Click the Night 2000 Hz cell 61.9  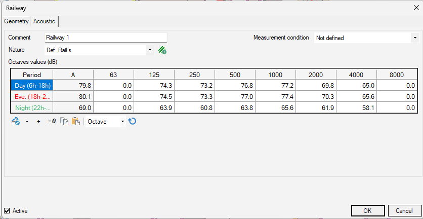point(316,108)
